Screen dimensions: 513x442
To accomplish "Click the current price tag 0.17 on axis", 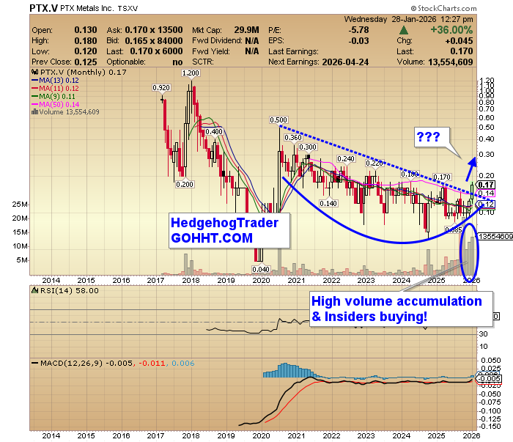I will tap(486, 185).
